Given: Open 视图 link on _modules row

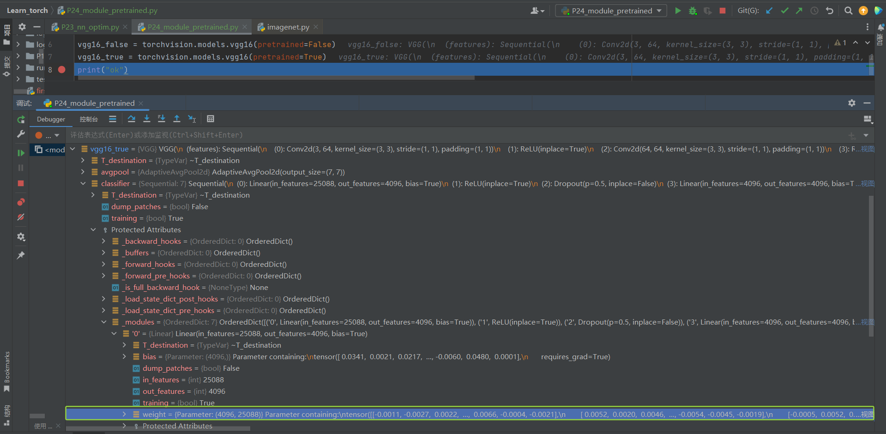Looking at the screenshot, I should click(868, 322).
